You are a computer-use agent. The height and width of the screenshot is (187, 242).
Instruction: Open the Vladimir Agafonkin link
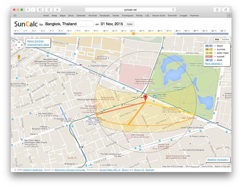(x=33, y=170)
